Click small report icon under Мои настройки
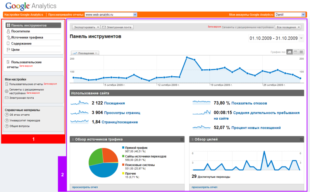 pyautogui.click(x=7, y=84)
